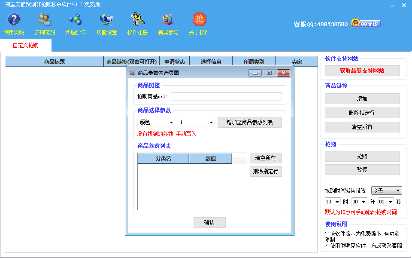Click into the 抢购商品url input field
The height and width of the screenshot is (258, 412).
(226, 96)
